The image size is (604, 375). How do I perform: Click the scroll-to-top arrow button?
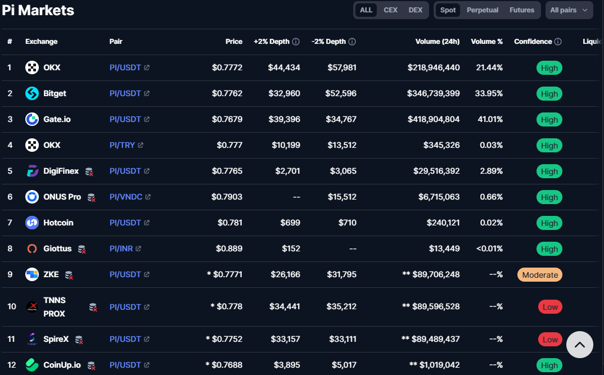(x=579, y=345)
